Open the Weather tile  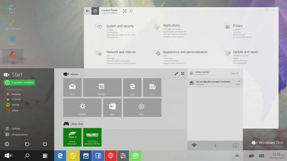click(x=82, y=107)
